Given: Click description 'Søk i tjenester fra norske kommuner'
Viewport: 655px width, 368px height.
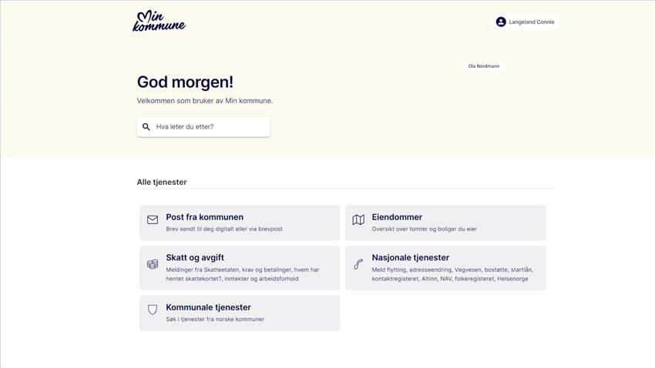Looking at the screenshot, I should tap(215, 319).
